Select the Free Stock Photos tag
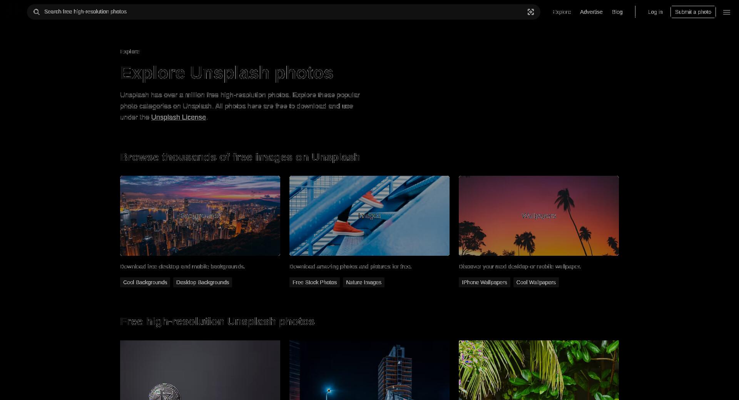Image resolution: width=739 pixels, height=400 pixels. click(x=314, y=282)
